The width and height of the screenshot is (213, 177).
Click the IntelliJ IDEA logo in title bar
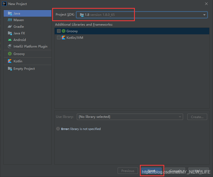(x=4, y=4)
